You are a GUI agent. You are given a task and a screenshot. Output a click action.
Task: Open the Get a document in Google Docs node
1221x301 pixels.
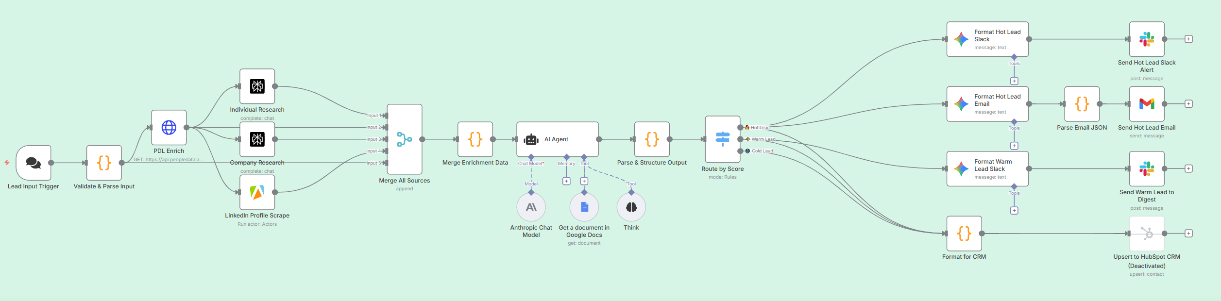coord(584,207)
